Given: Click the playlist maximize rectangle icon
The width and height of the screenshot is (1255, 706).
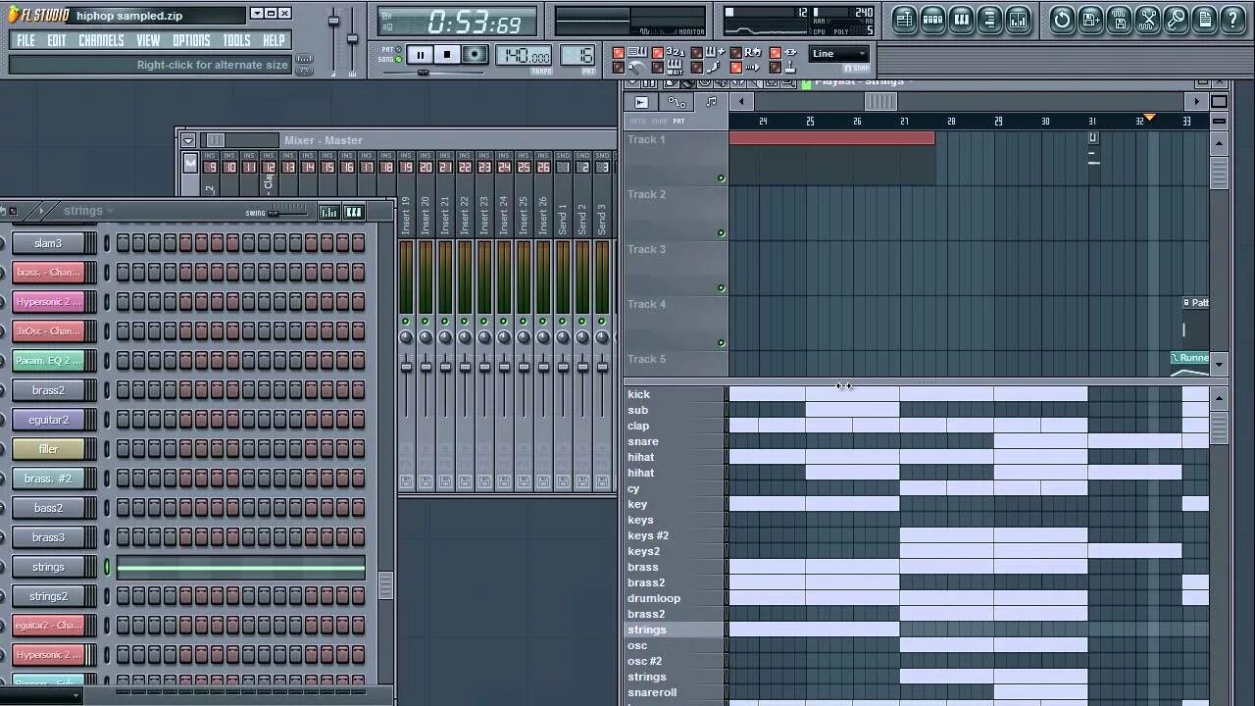Looking at the screenshot, I should [x=1219, y=102].
